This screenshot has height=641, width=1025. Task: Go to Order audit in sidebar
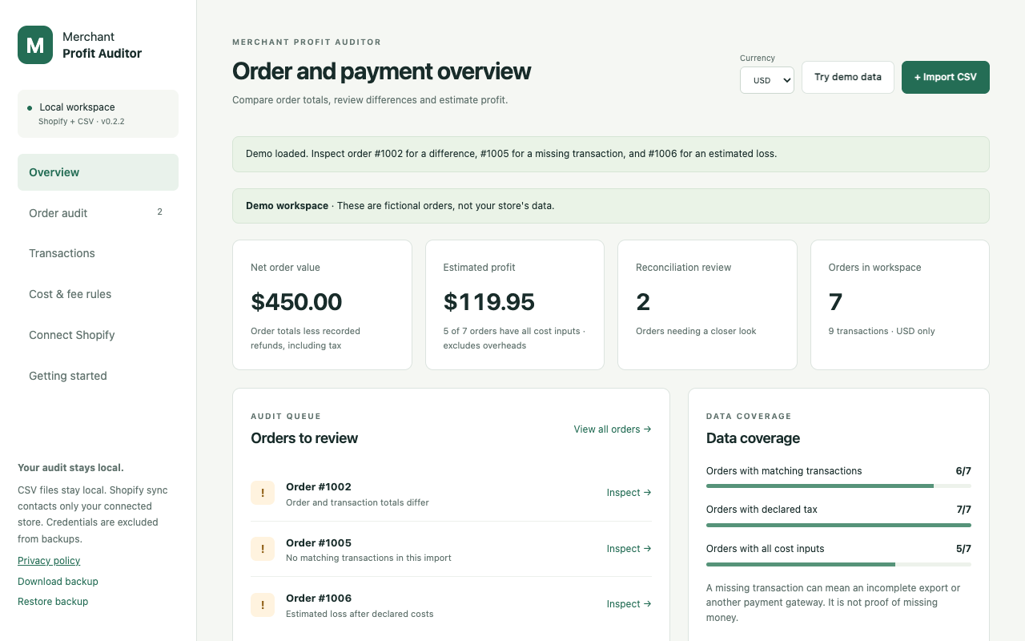click(x=98, y=213)
